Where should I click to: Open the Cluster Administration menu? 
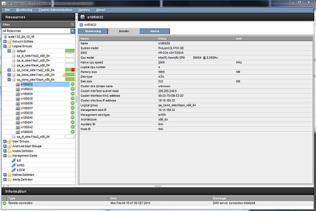55,10
